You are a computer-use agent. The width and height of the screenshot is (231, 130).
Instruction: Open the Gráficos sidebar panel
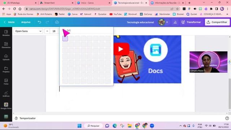point(6,94)
